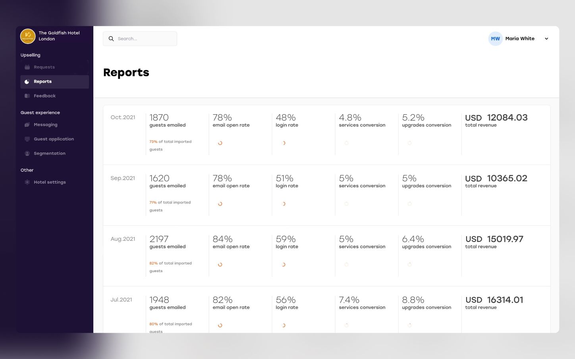Click the 8.8% upgrades conversion value
The width and height of the screenshot is (575, 359).
[x=413, y=300]
